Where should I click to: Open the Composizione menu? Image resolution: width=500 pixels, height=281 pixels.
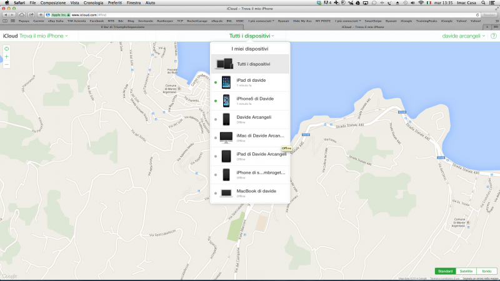[x=53, y=3]
